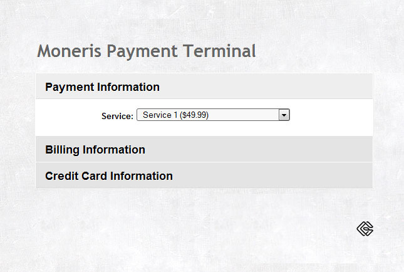The width and height of the screenshot is (404, 272).
Task: Click the word 'Moneris' in the title
Action: point(70,51)
